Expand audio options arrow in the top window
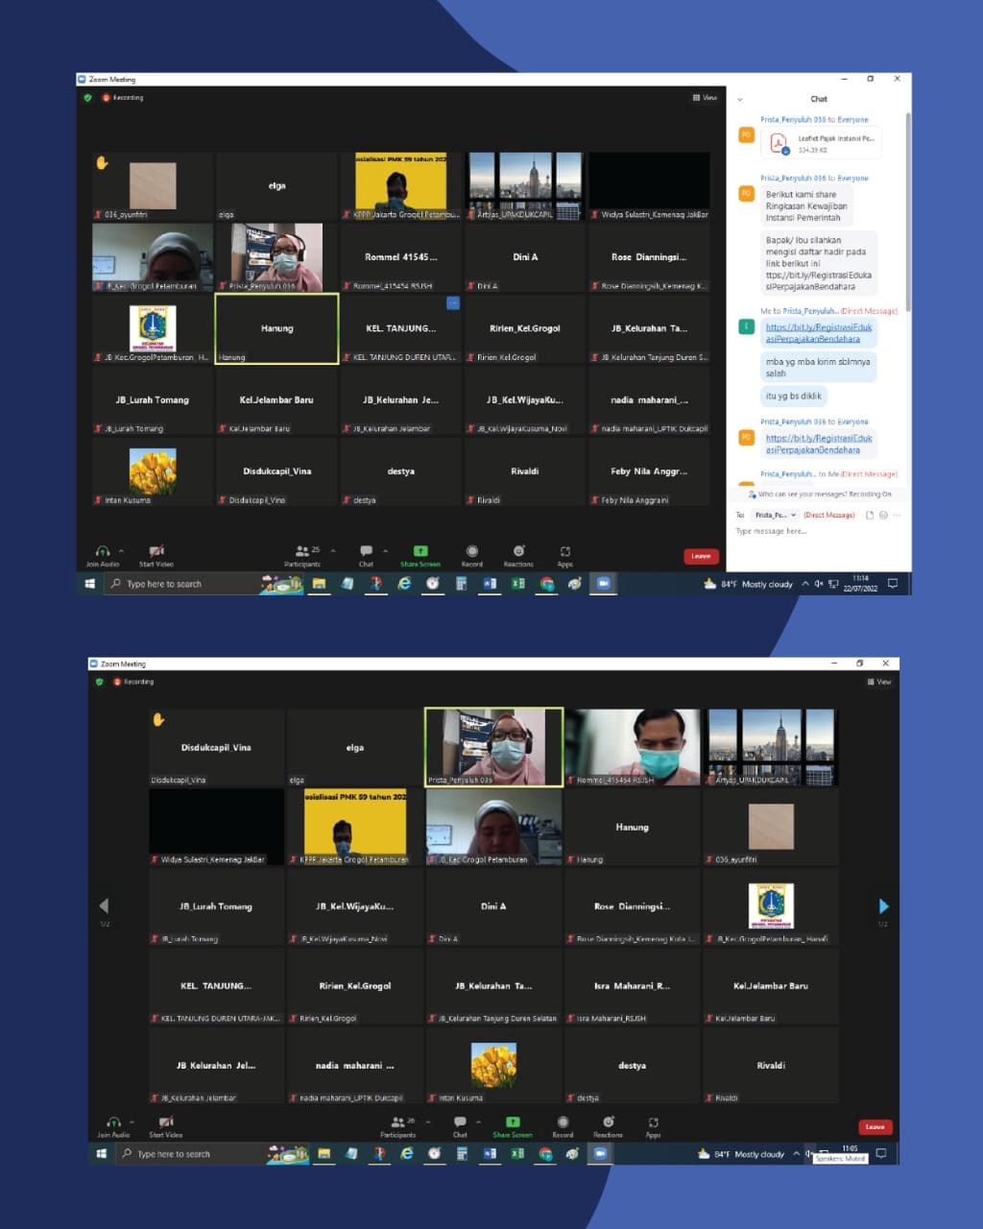Image resolution: width=983 pixels, height=1229 pixels. 121,551
